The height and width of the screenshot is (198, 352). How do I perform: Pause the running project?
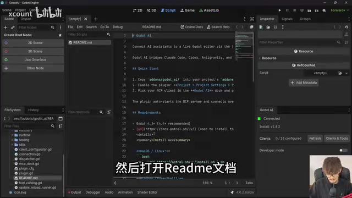point(287,10)
